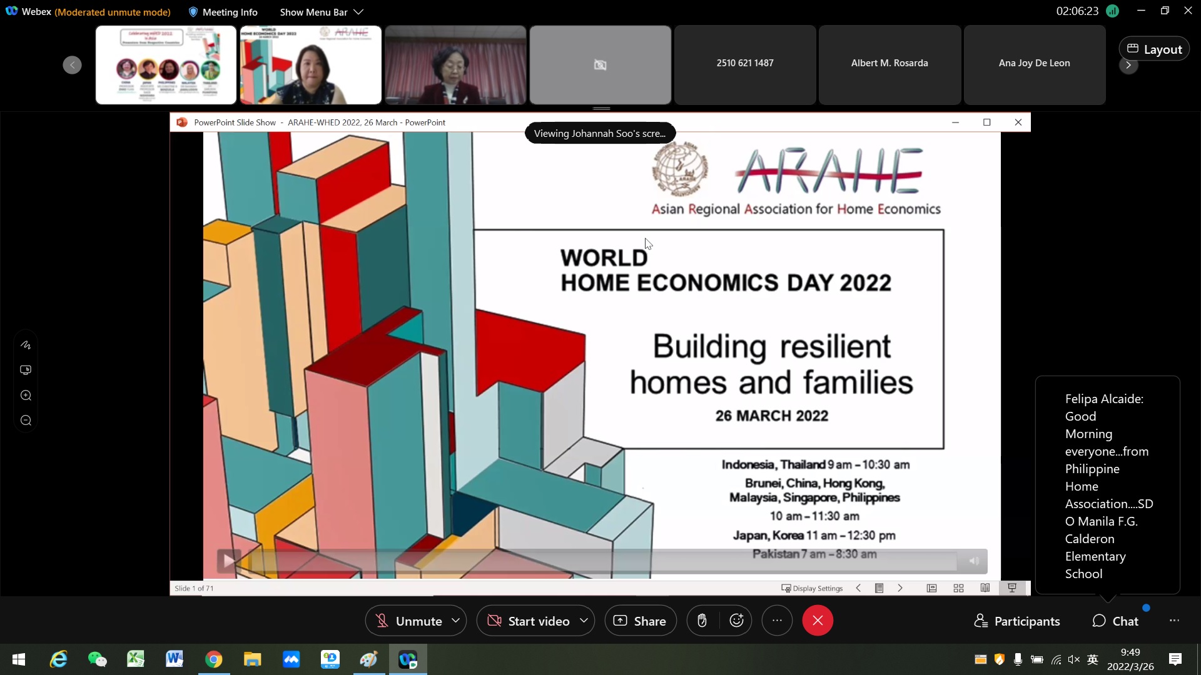Click the red leave meeting button
This screenshot has height=675, width=1201.
[817, 621]
